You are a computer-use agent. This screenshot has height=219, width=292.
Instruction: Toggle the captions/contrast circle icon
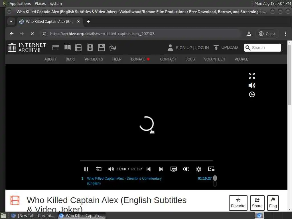(x=186, y=169)
